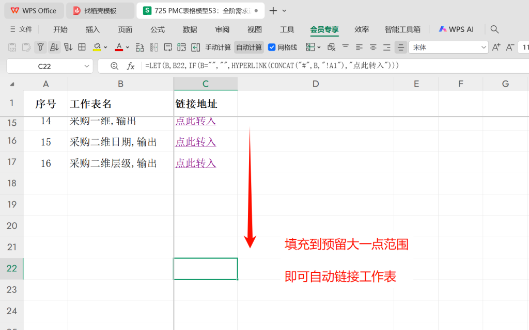Click the sort descending icon

(68, 47)
